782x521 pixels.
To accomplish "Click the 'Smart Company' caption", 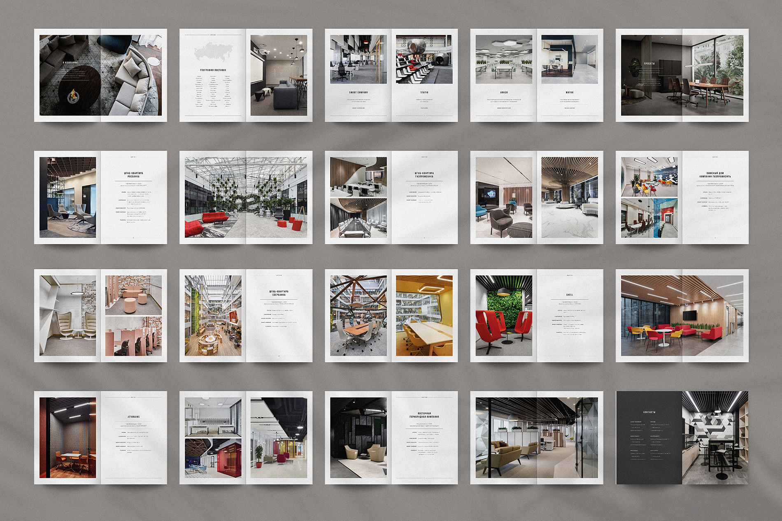I will pos(358,93).
